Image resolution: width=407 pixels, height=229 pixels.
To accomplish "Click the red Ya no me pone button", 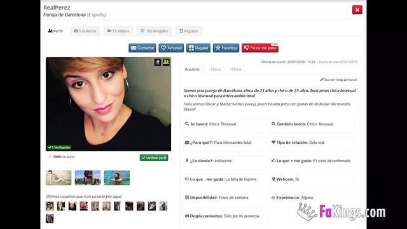I will point(260,48).
